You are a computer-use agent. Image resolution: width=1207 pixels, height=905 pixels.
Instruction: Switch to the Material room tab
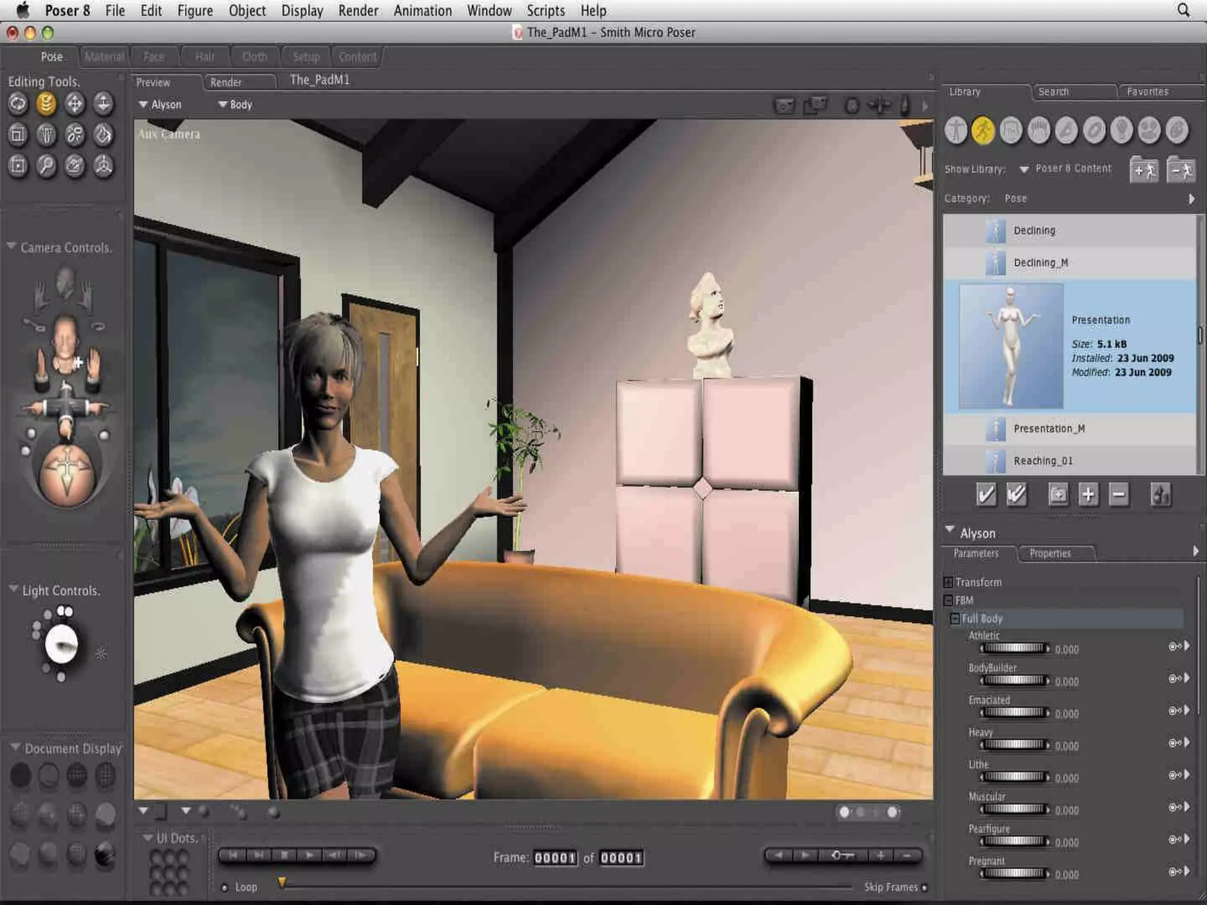104,57
